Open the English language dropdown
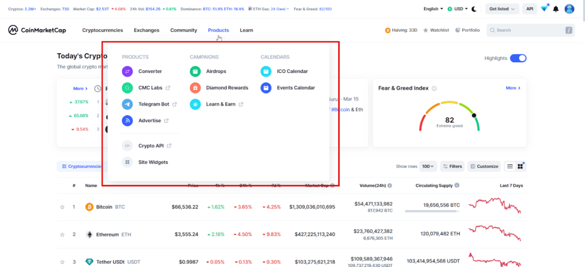This screenshot has height=267, width=585. point(433,9)
